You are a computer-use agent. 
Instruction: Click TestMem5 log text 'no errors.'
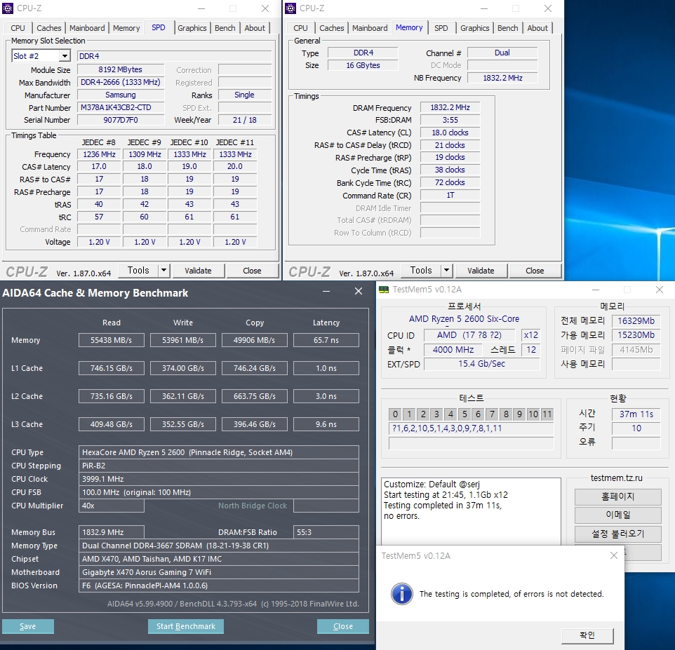coord(401,516)
